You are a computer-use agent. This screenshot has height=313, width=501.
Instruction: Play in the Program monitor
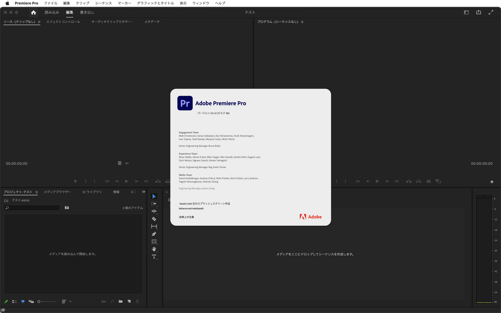coord(377,181)
